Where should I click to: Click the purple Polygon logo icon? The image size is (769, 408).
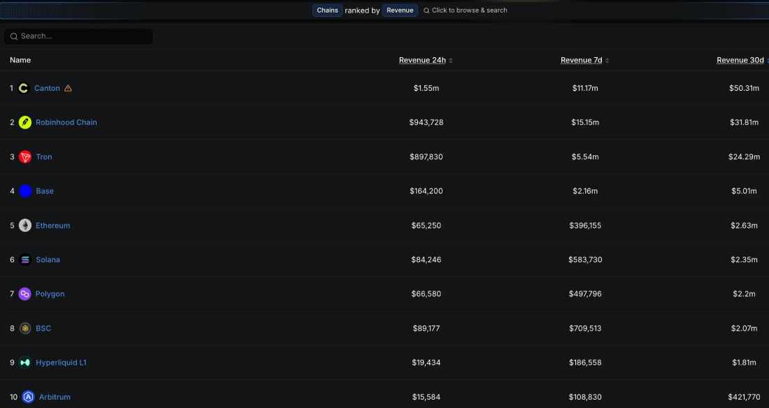24,293
